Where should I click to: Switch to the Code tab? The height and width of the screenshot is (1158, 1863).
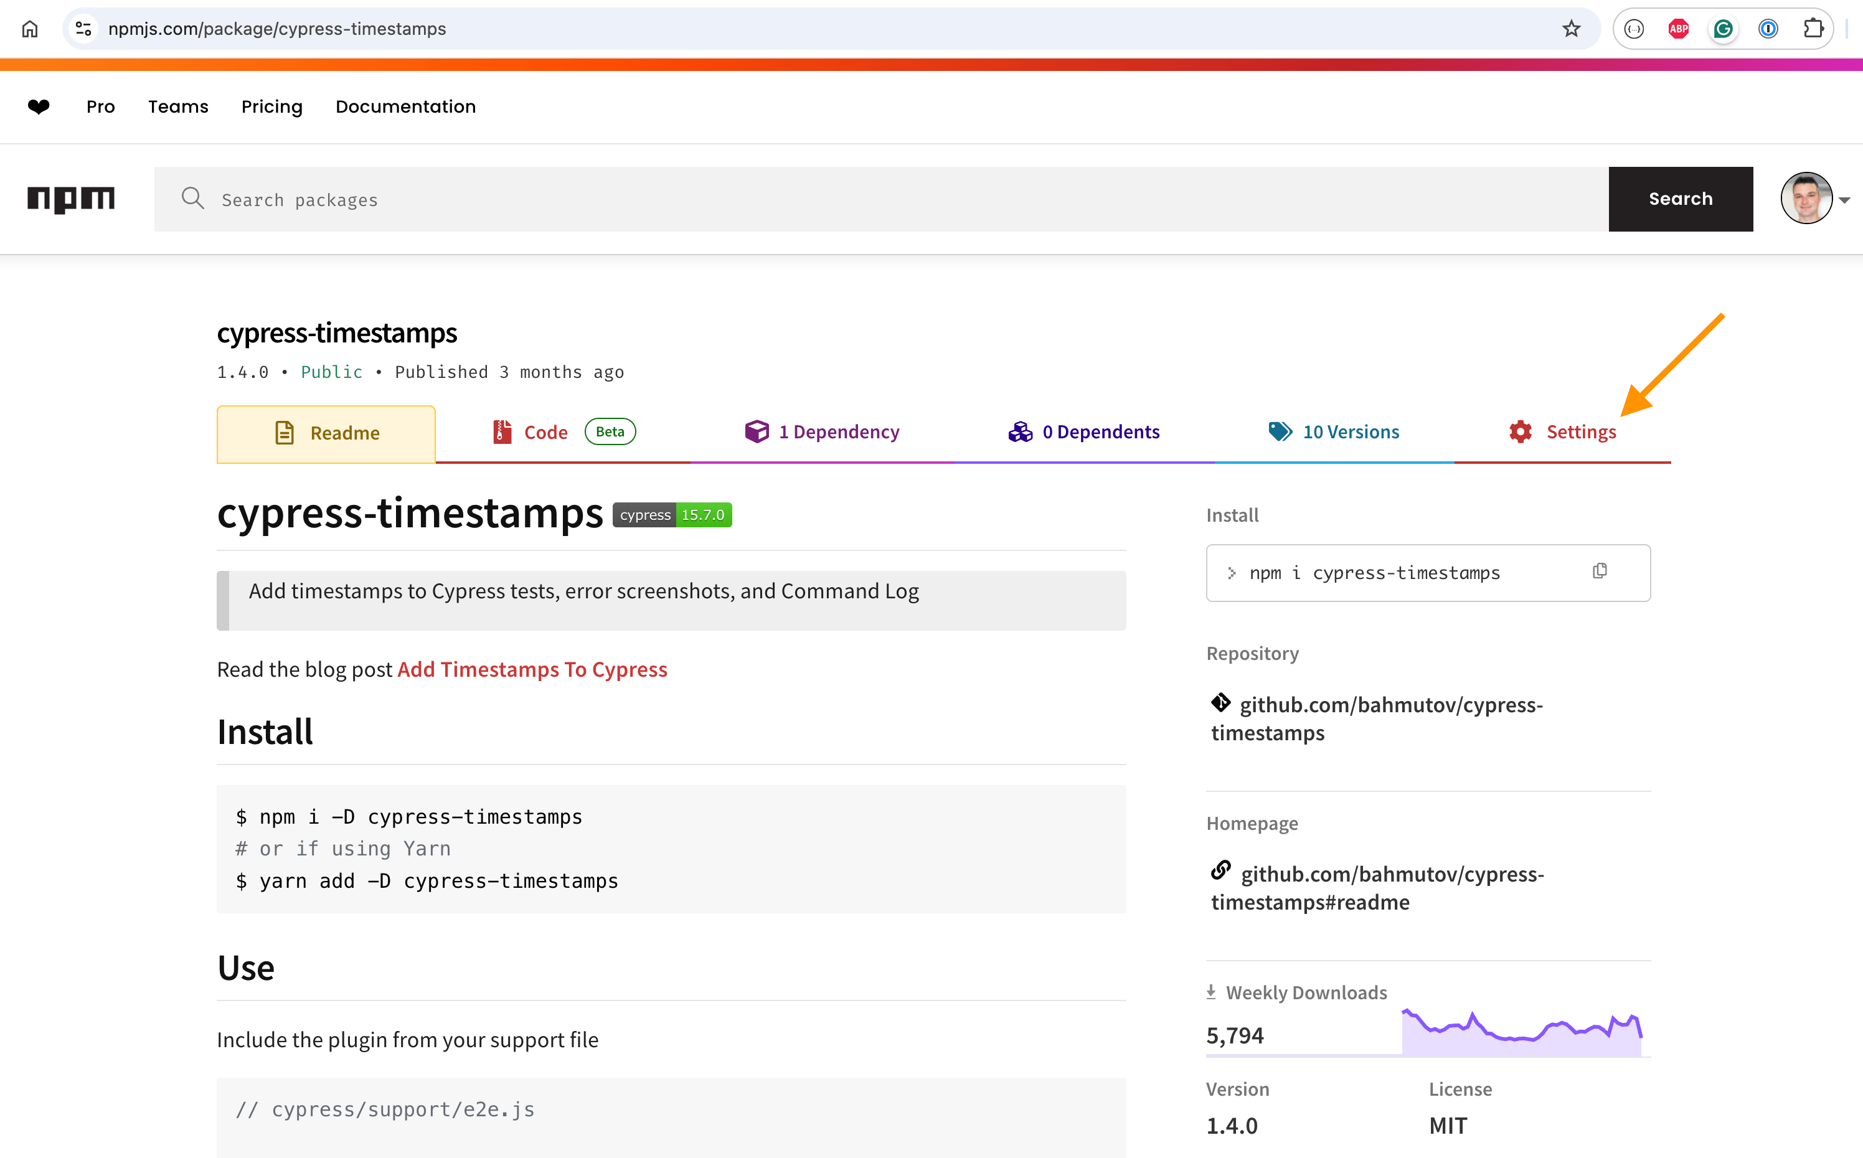[545, 431]
